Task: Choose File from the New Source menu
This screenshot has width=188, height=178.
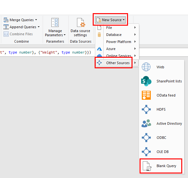Action: pyautogui.click(x=117, y=28)
